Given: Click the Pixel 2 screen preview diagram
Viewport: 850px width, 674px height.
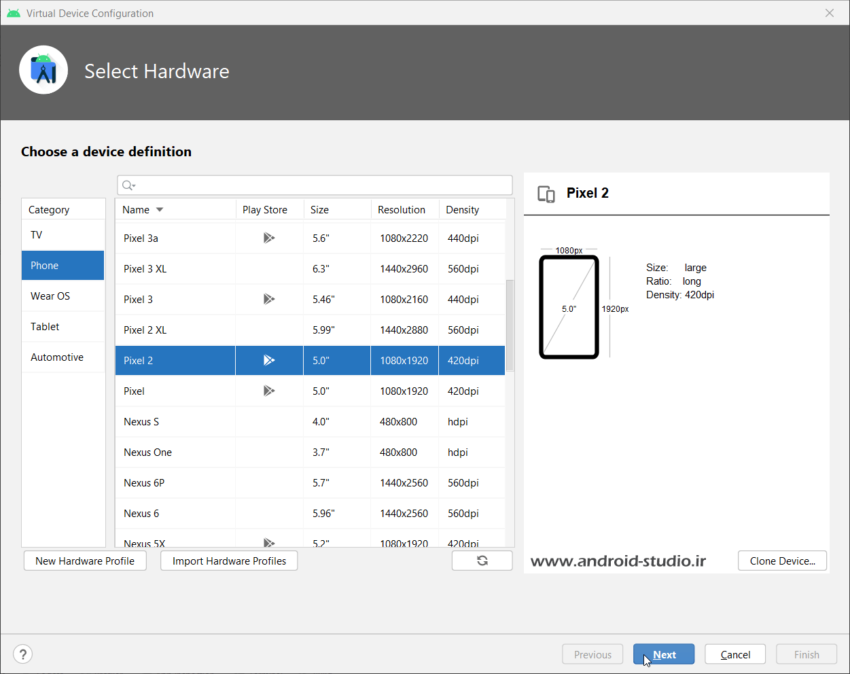Looking at the screenshot, I should 569,307.
